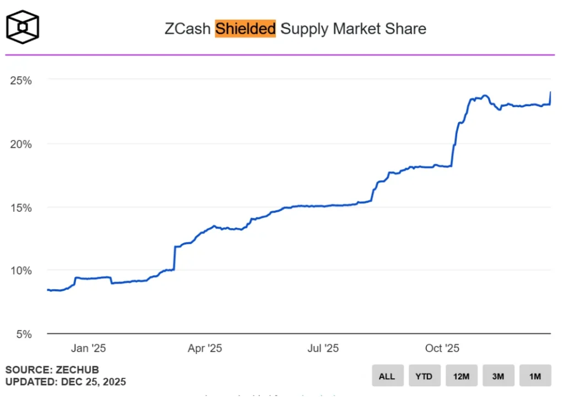The height and width of the screenshot is (397, 564).
Task: Select the 3M time range
Action: [498, 376]
